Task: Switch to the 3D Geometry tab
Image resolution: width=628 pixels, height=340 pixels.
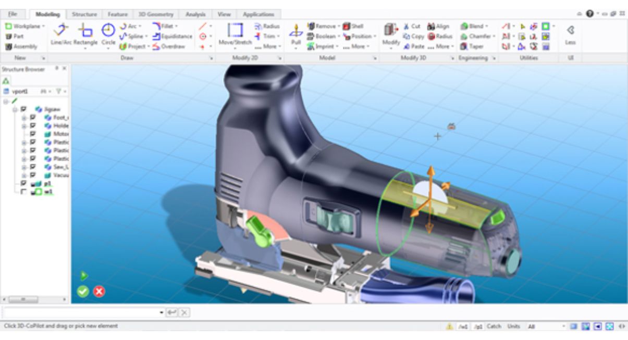Action: point(156,14)
